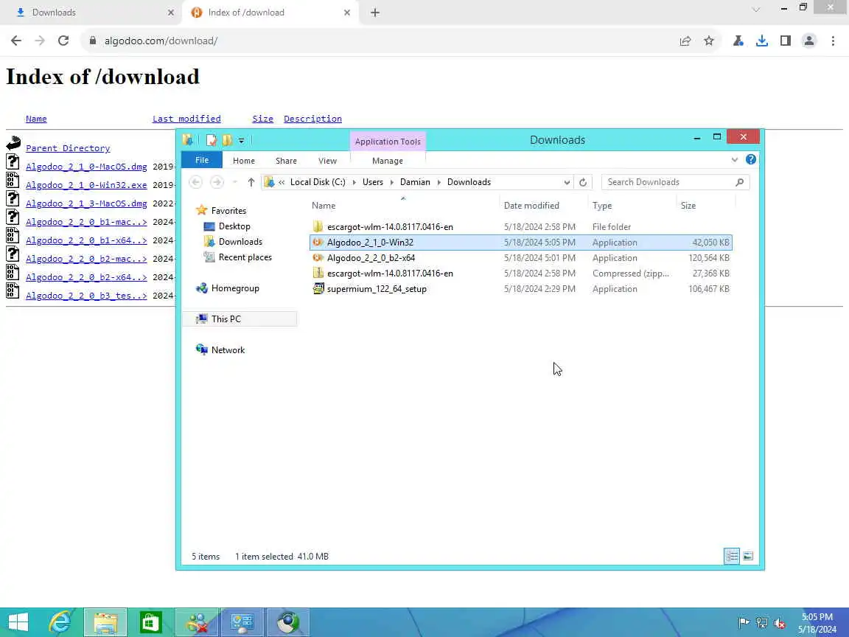849x637 pixels.
Task: Switch Explorer to Details view icon
Action: pos(732,557)
